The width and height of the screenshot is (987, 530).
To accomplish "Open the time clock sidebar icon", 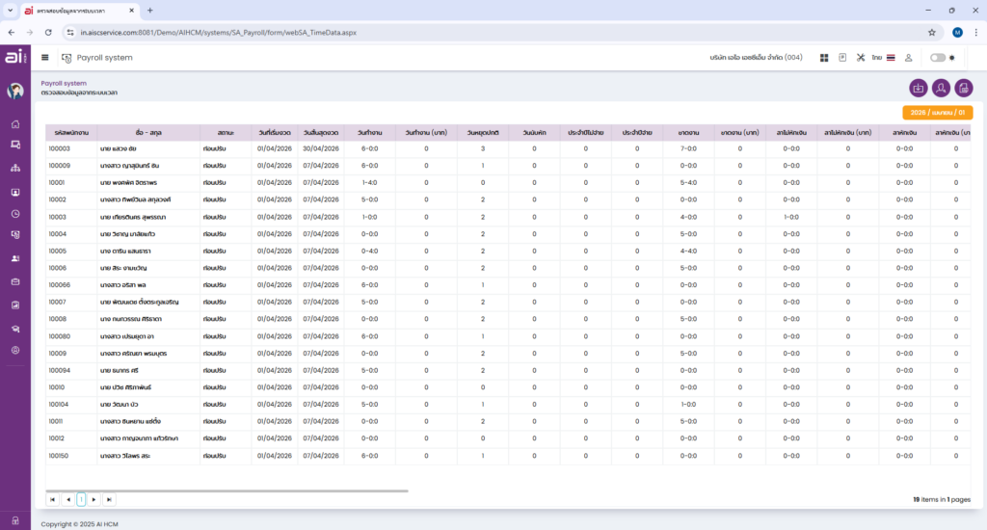I will pos(15,214).
